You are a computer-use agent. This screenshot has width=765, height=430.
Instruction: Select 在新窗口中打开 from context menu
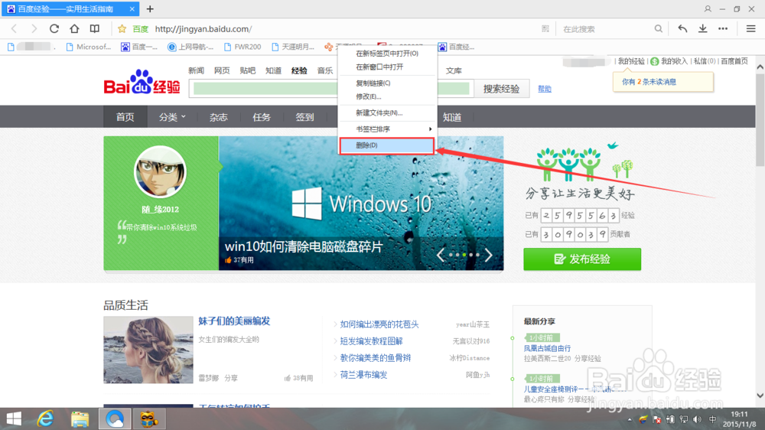(387, 67)
